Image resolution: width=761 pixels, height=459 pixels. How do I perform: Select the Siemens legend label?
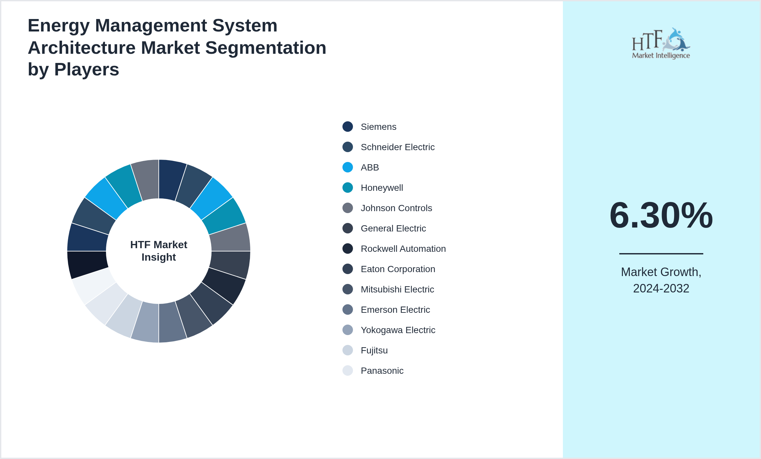click(379, 127)
